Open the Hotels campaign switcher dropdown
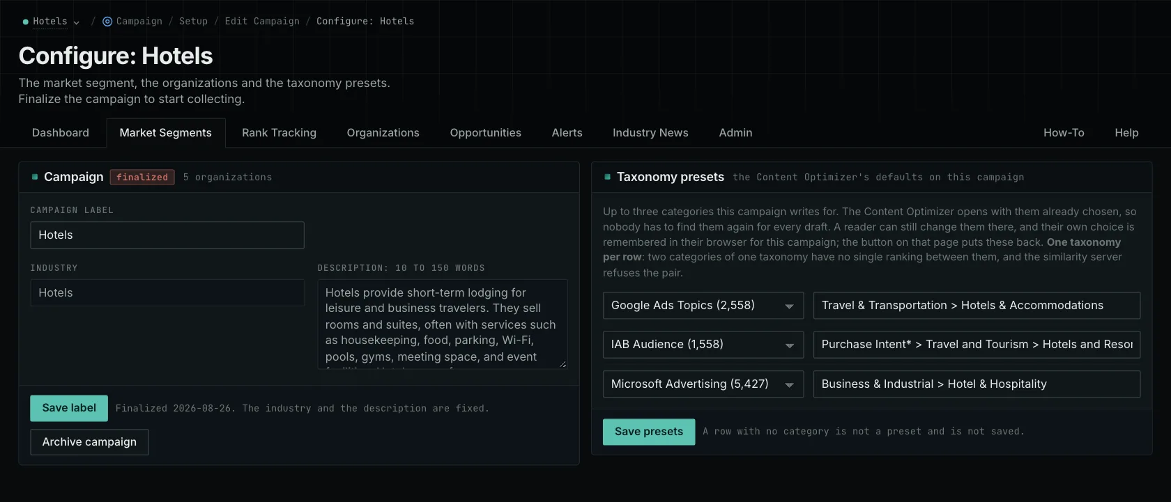Image resolution: width=1171 pixels, height=502 pixels. [51, 22]
